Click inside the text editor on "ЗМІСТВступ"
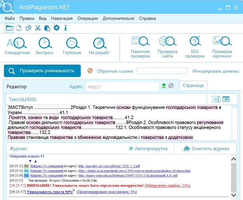243x200 pixels. coord(20,107)
